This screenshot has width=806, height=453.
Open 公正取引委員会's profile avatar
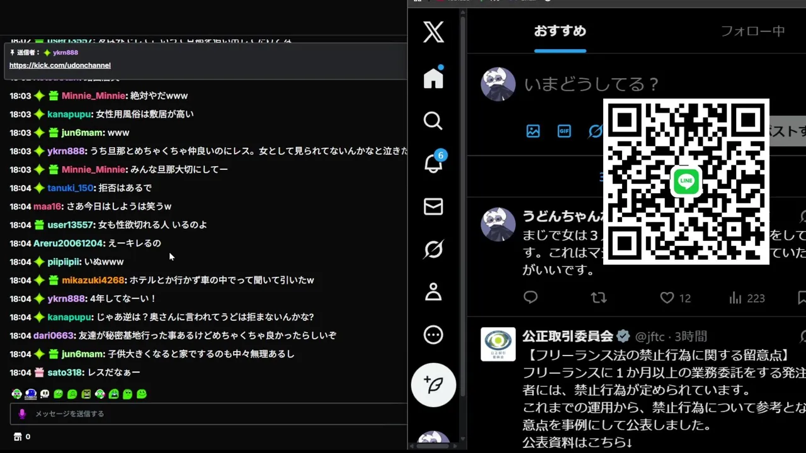[x=498, y=344]
